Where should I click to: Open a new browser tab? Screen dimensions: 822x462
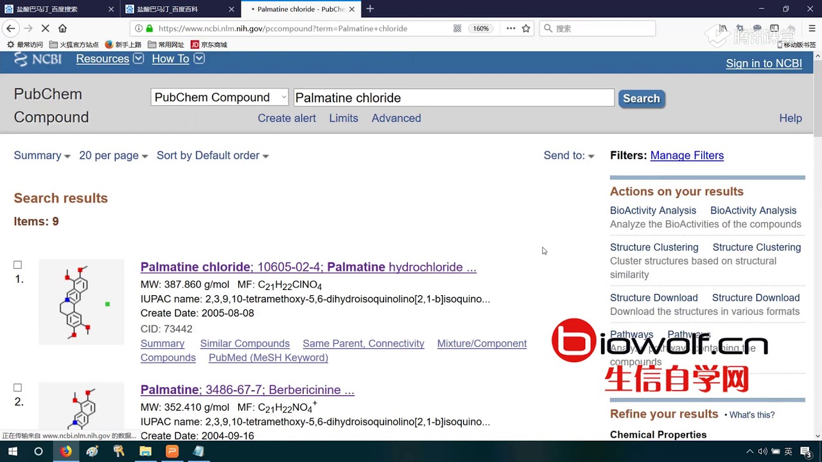370,9
